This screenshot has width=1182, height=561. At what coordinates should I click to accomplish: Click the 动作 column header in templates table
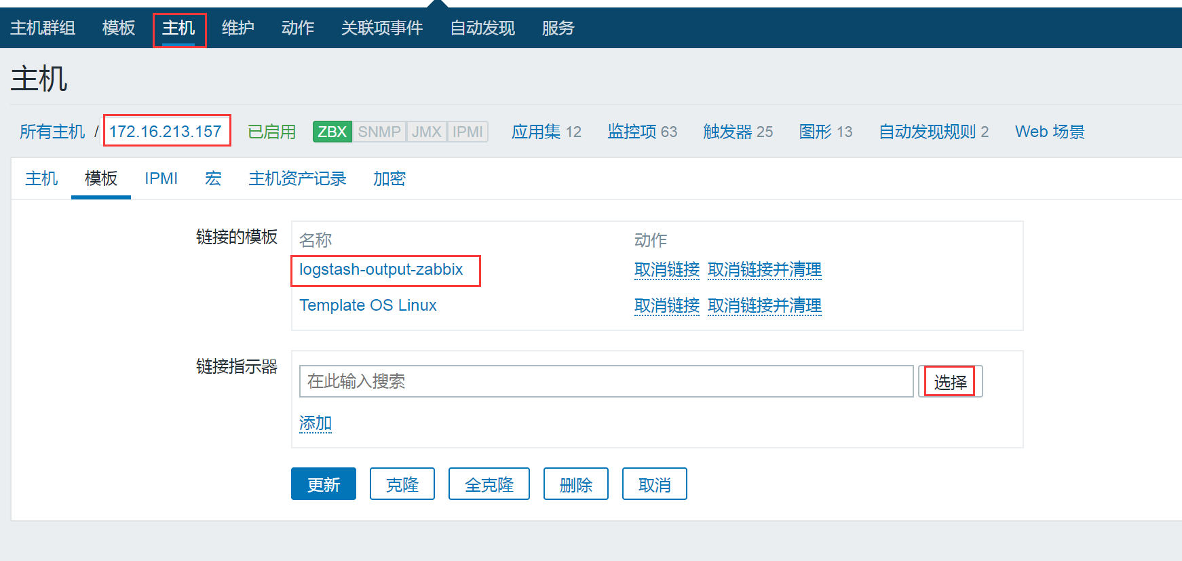point(651,240)
